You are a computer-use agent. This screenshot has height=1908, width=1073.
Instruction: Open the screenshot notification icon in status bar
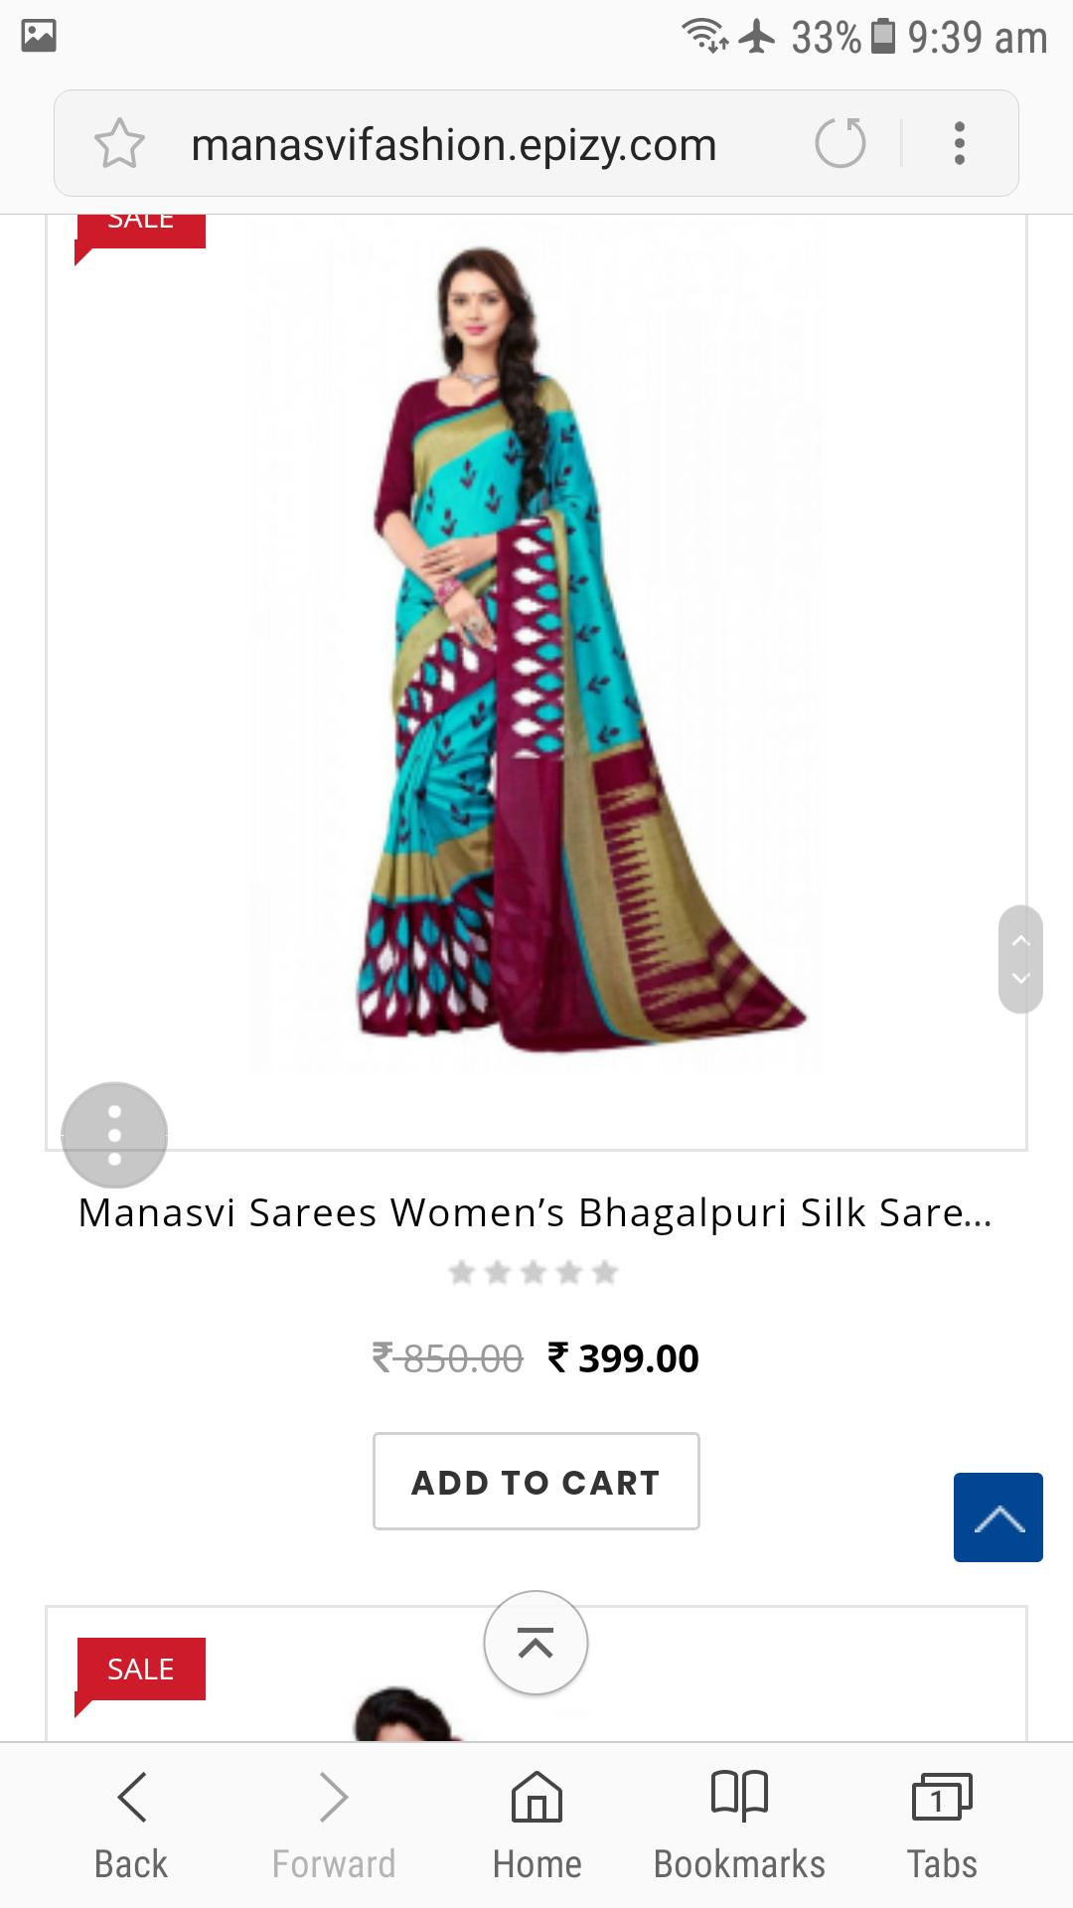[x=39, y=36]
